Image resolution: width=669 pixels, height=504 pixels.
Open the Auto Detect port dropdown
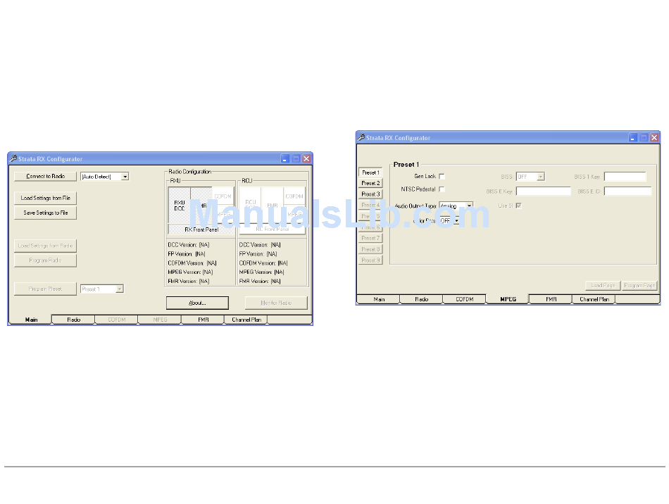click(x=125, y=177)
